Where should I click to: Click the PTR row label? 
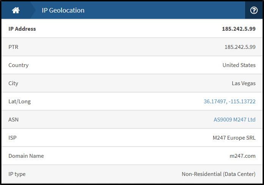point(13,47)
